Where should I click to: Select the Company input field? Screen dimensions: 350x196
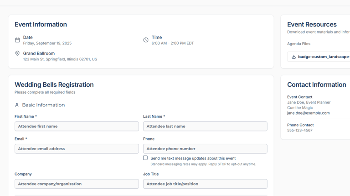pos(77,184)
